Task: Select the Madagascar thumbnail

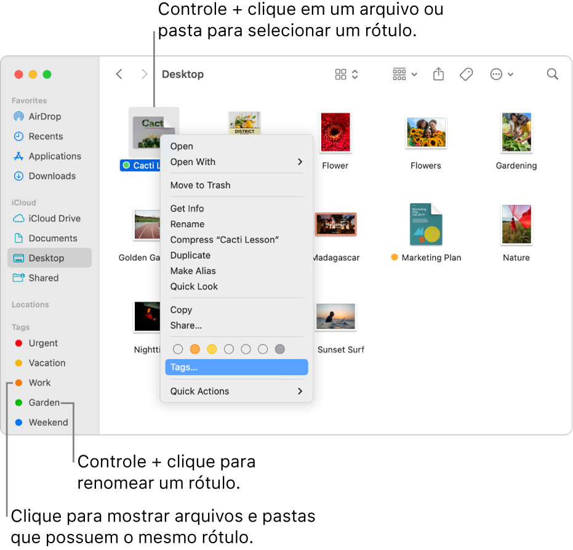Action: (335, 224)
